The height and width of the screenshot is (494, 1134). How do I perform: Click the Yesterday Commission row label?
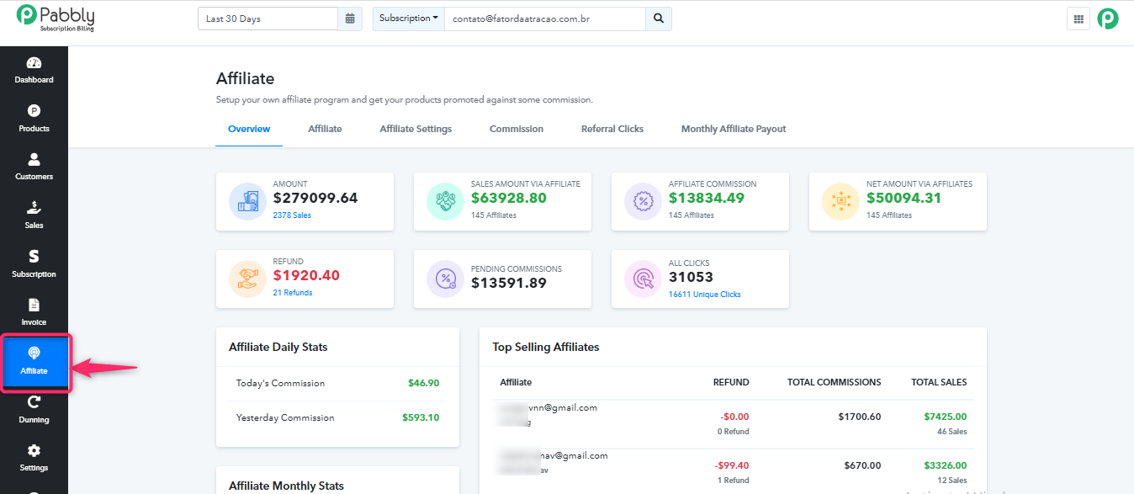[285, 417]
